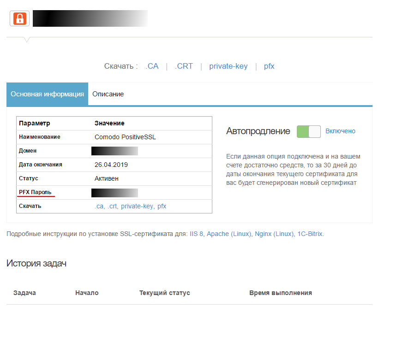Open the Описание tab
The width and height of the screenshot is (415, 337).
108,94
